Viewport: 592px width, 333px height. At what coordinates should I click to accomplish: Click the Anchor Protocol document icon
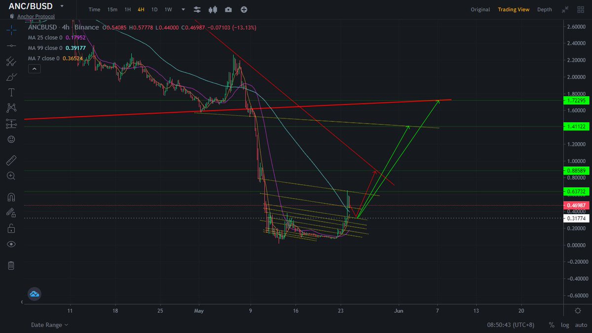(12, 16)
